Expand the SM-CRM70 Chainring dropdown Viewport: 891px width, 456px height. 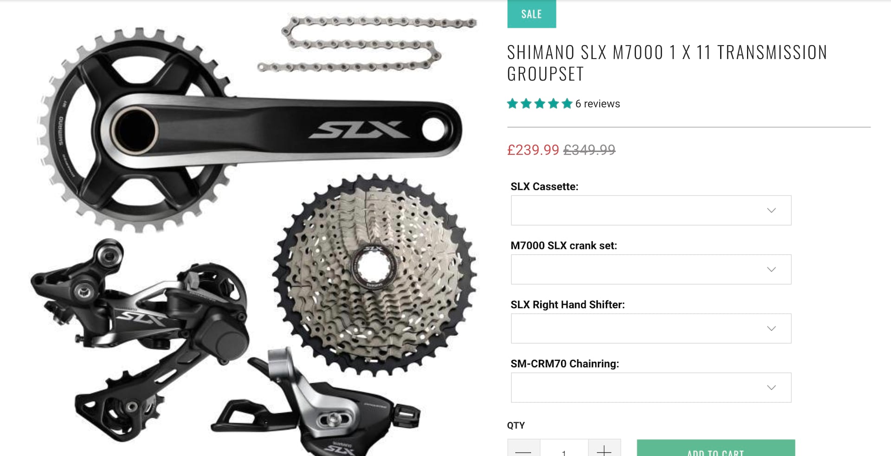tap(651, 387)
